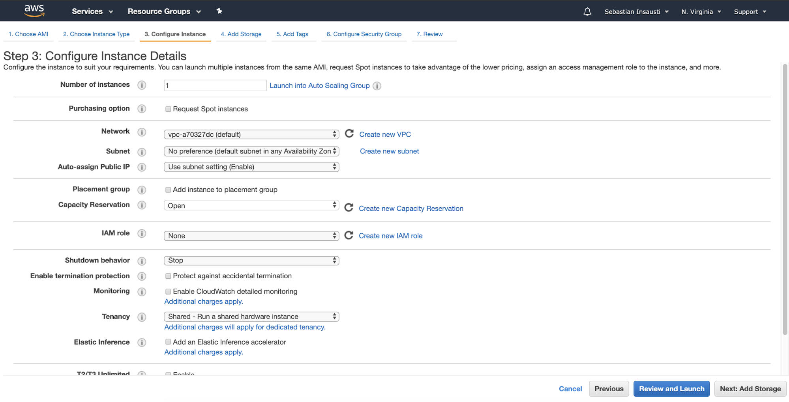Open Capacity Reservation dropdown
The height and width of the screenshot is (402, 789).
[251, 205]
